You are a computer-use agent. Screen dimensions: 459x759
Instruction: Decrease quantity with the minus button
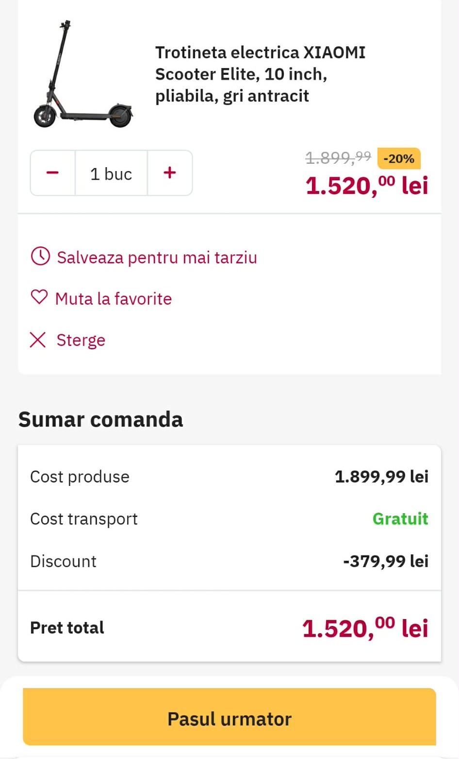pyautogui.click(x=53, y=173)
